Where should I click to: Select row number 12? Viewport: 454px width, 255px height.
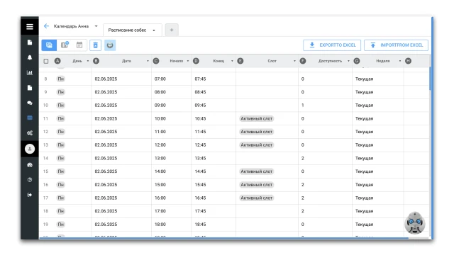pos(45,132)
